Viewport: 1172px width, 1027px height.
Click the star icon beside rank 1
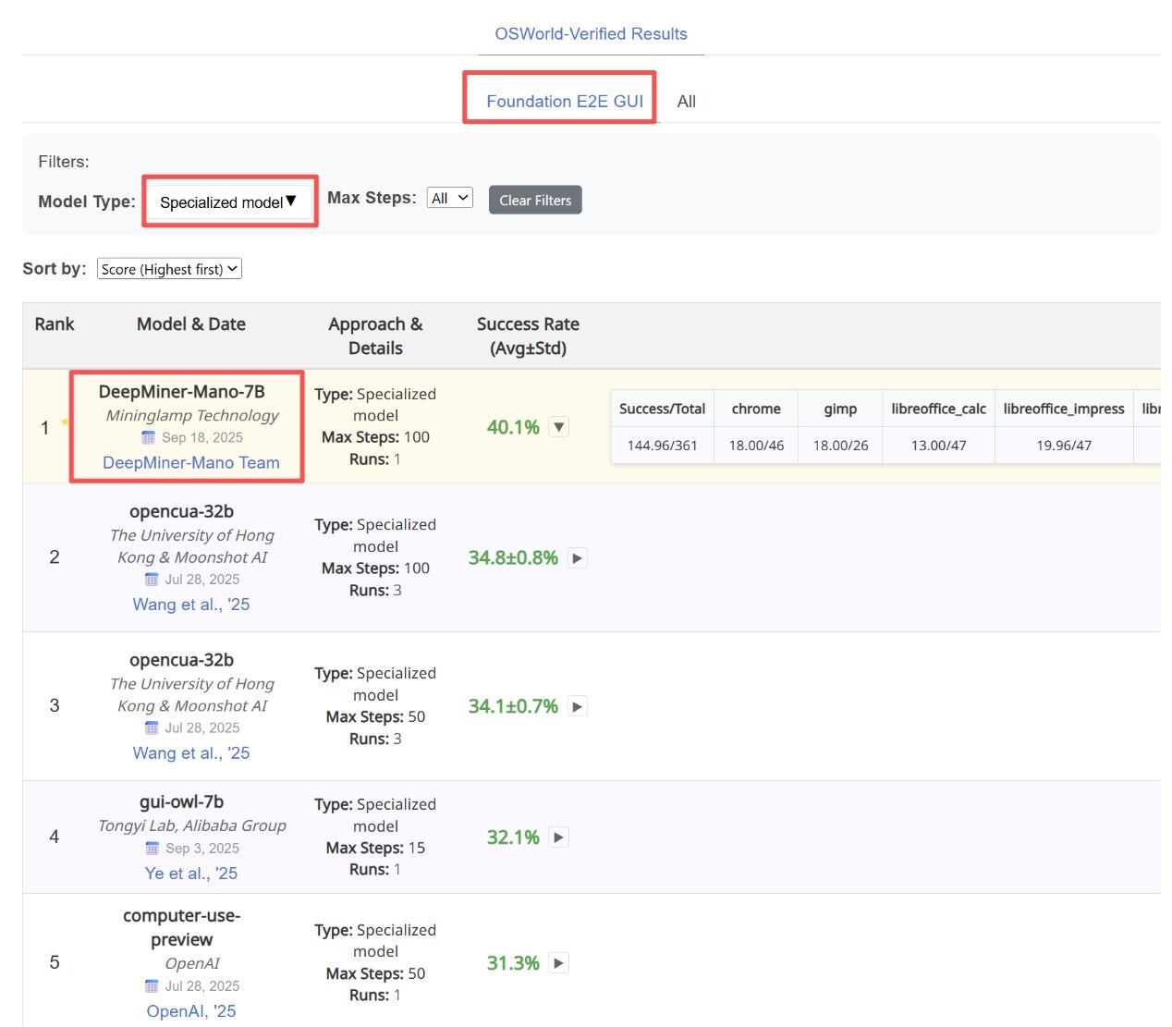pyautogui.click(x=65, y=423)
